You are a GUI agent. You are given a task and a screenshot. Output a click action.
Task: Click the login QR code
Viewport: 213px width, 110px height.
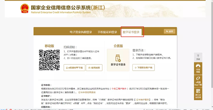click(x=49, y=60)
